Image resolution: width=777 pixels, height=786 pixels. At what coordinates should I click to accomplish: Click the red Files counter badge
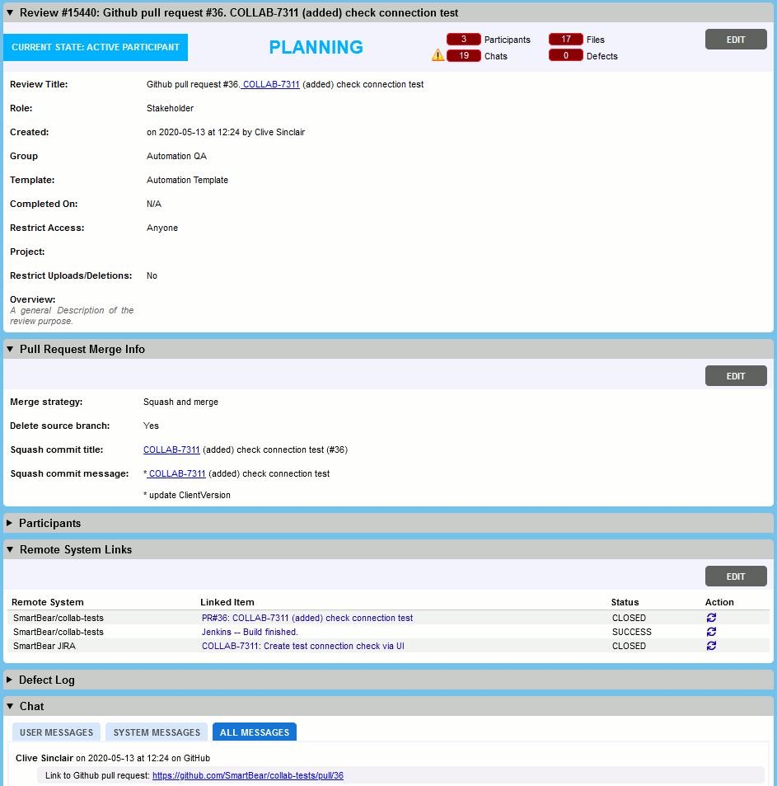point(566,39)
